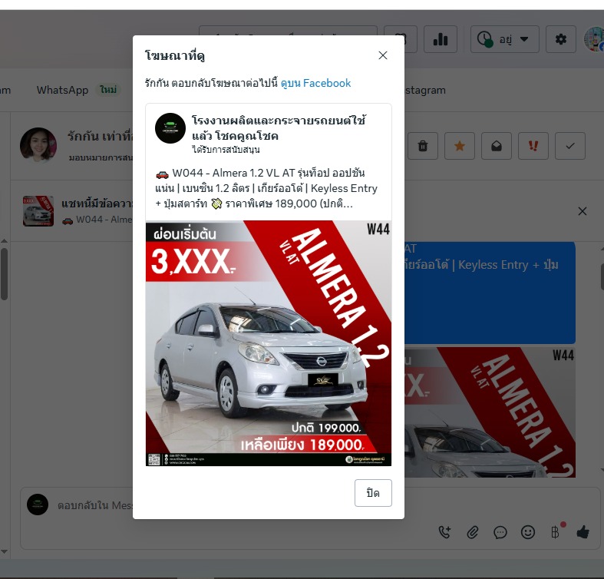
Task: Click the 'ได้รับการสนับสนุน' sponsored label
Action: pos(226,150)
